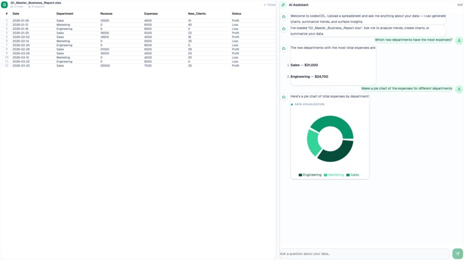The height and width of the screenshot is (260, 464).
Task: Click revenue value 25000
Action: (105, 66)
